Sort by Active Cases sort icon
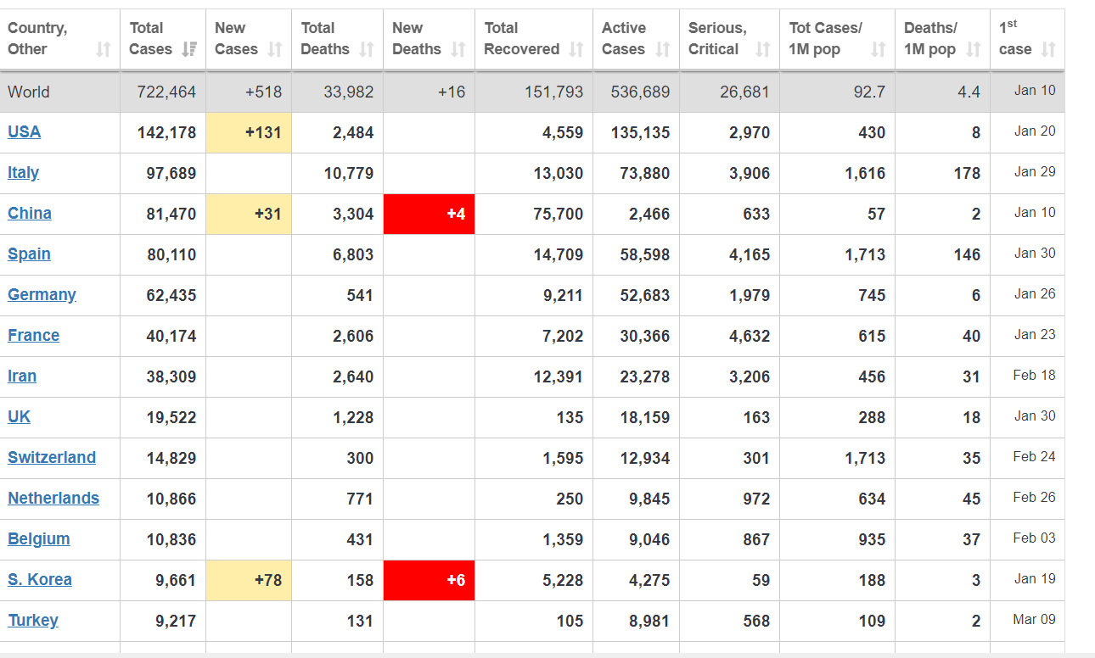 pyautogui.click(x=663, y=50)
